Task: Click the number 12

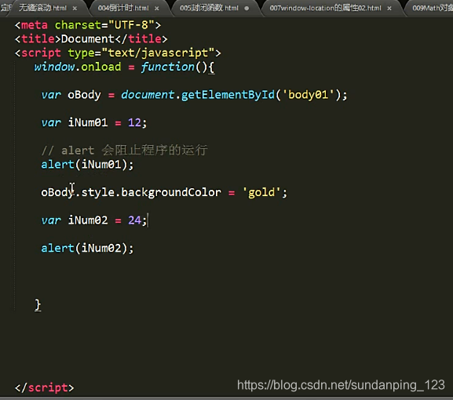Action: pos(134,122)
